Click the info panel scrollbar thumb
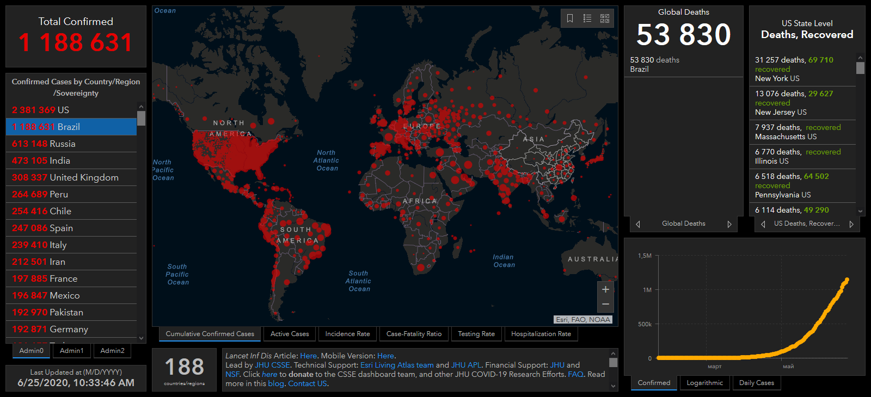The image size is (871, 397). pyautogui.click(x=614, y=363)
